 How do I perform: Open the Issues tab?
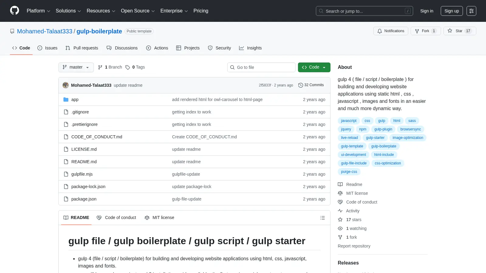coord(47,48)
